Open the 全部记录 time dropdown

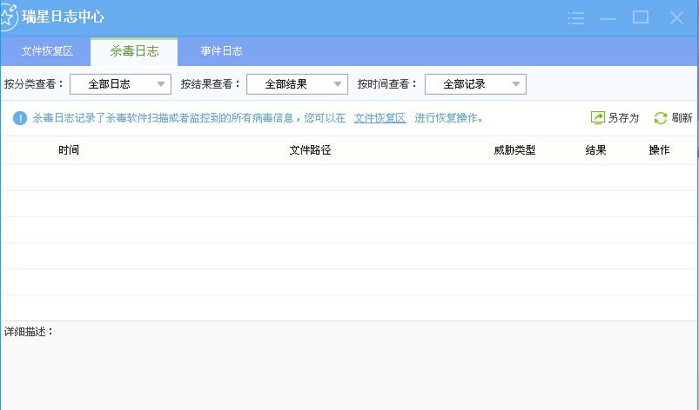475,84
